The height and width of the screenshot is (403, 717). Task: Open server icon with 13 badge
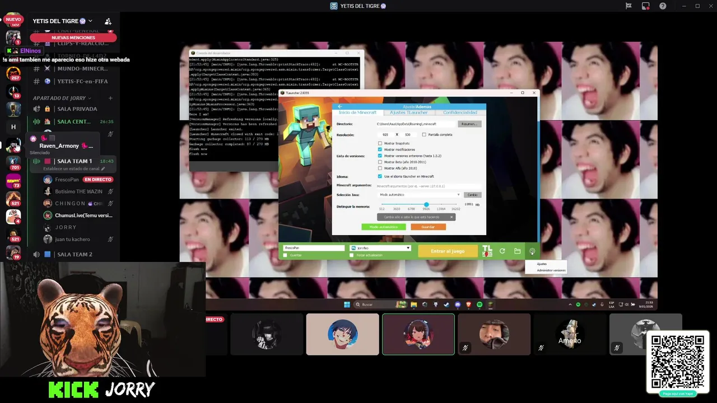pyautogui.click(x=13, y=91)
